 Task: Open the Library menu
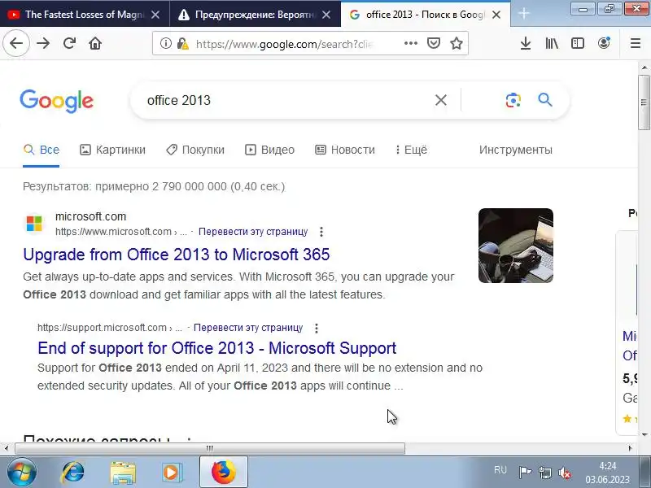point(552,43)
